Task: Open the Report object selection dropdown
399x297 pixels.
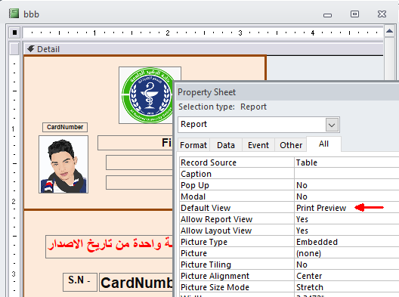Action: coord(332,125)
